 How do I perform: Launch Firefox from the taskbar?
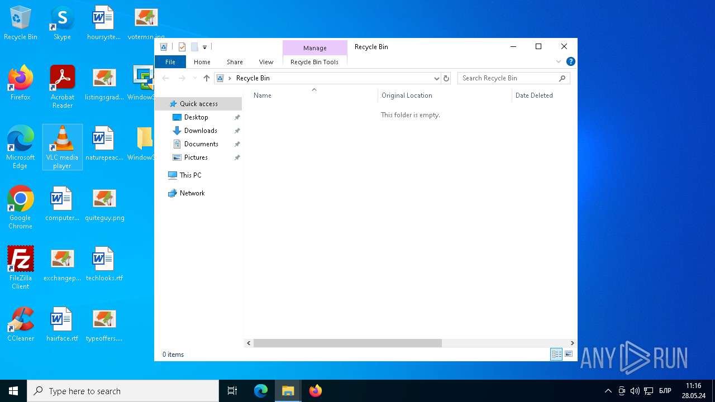[x=316, y=391]
